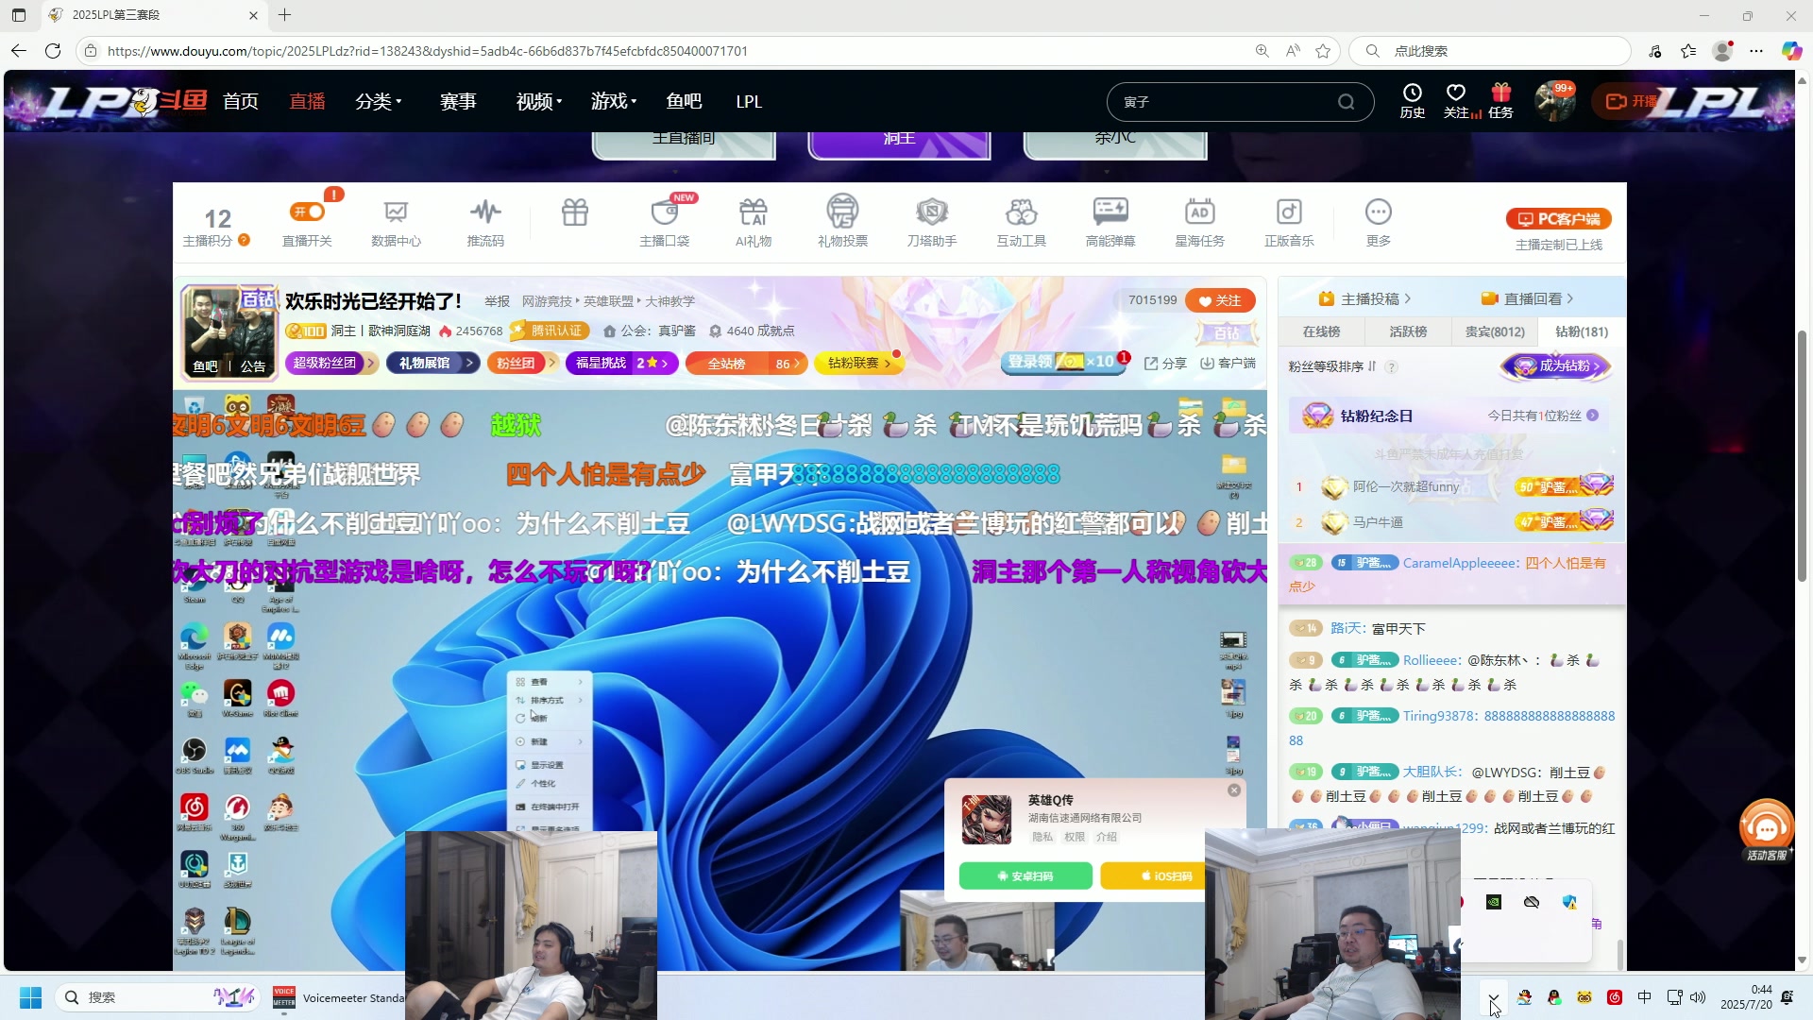The image size is (1813, 1020).
Task: Open 主播投稿 link
Action: pos(1364,298)
